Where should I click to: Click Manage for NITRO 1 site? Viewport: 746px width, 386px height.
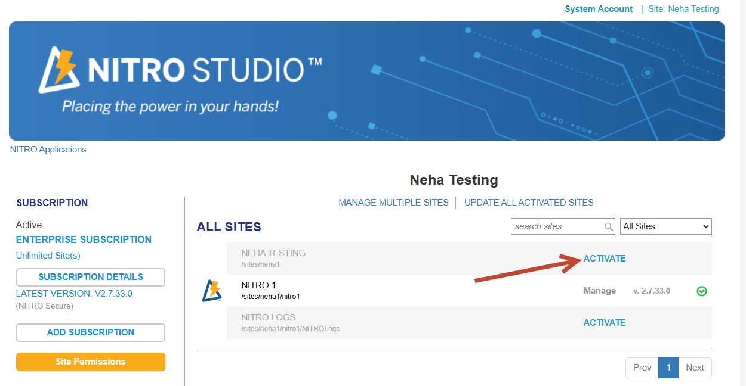click(x=599, y=291)
